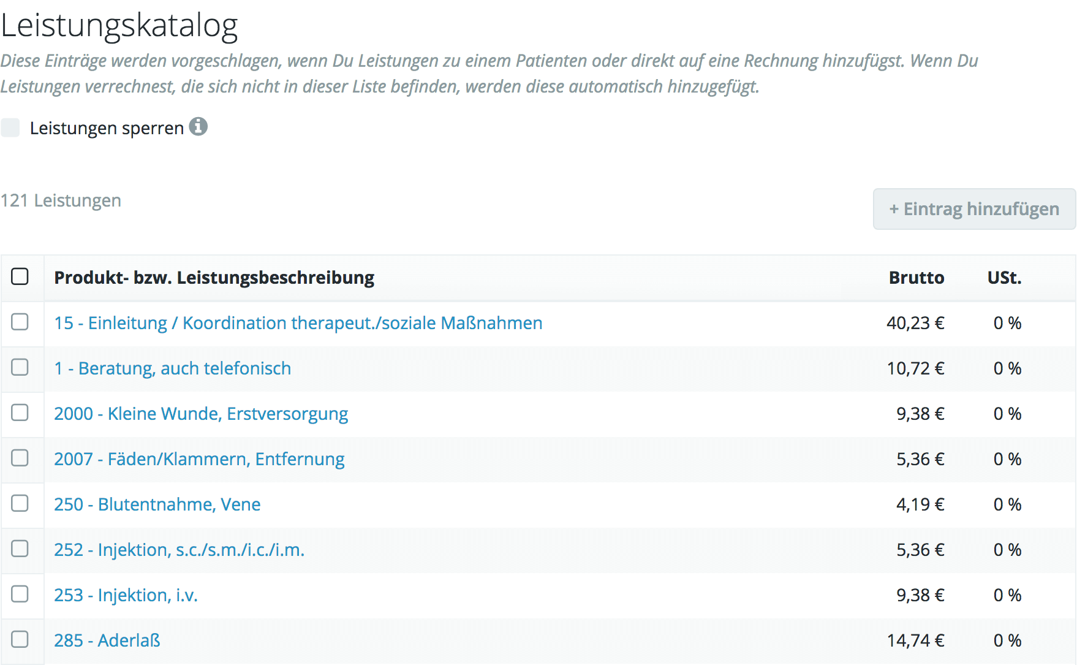
Task: Click the Brutto column header
Action: coord(916,278)
